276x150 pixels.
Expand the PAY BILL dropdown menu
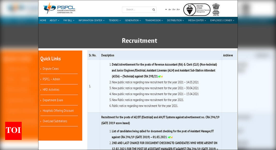[x=69, y=20]
